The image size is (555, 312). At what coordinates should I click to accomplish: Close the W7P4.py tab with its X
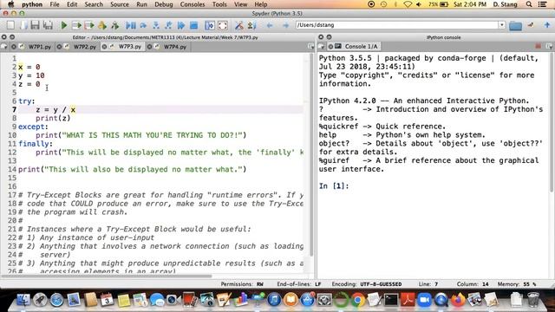click(x=149, y=46)
